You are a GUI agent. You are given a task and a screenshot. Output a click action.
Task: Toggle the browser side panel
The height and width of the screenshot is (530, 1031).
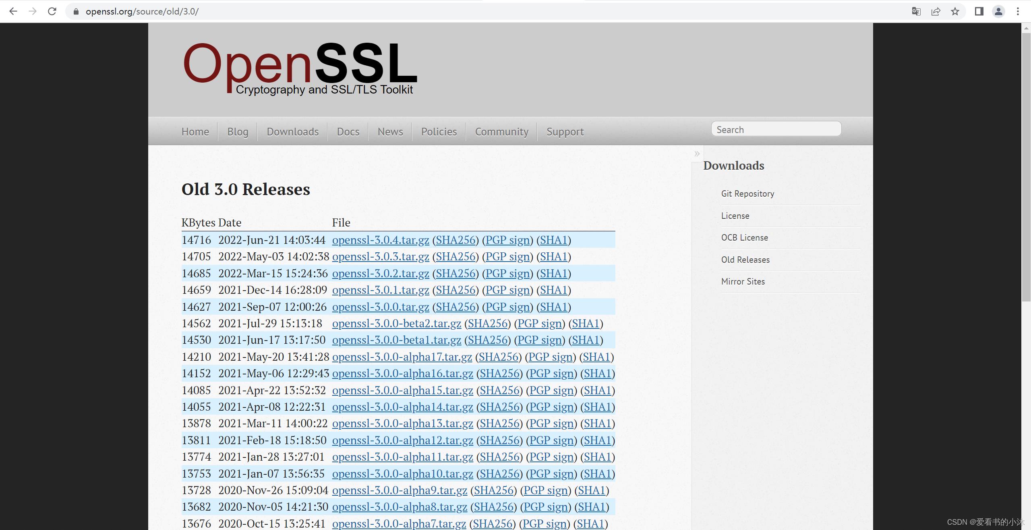point(979,11)
